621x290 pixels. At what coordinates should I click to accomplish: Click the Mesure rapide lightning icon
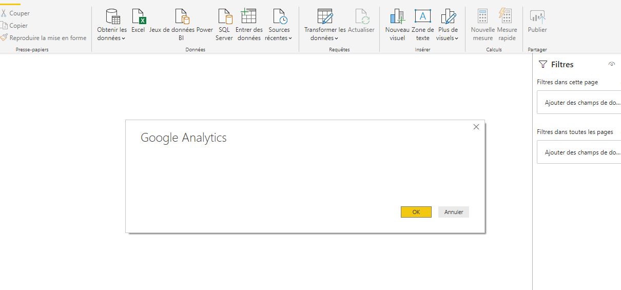tap(506, 16)
